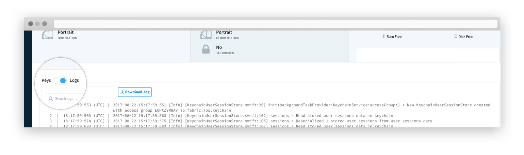Select the Logs label beside the switch

(x=74, y=80)
